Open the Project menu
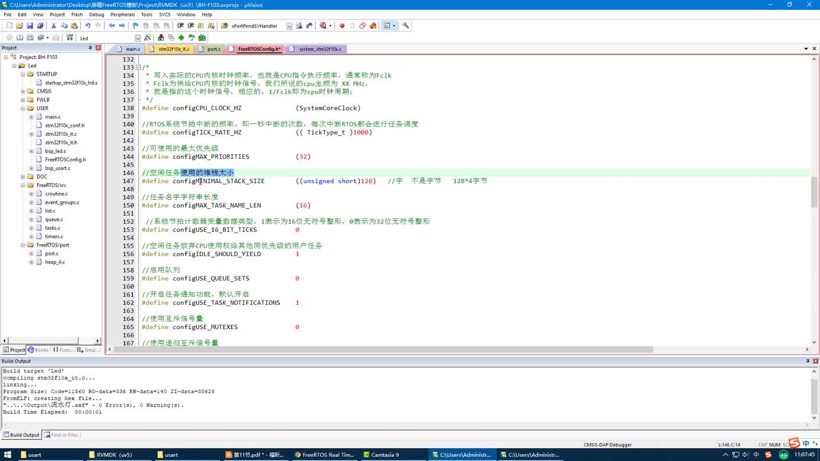 (x=57, y=14)
